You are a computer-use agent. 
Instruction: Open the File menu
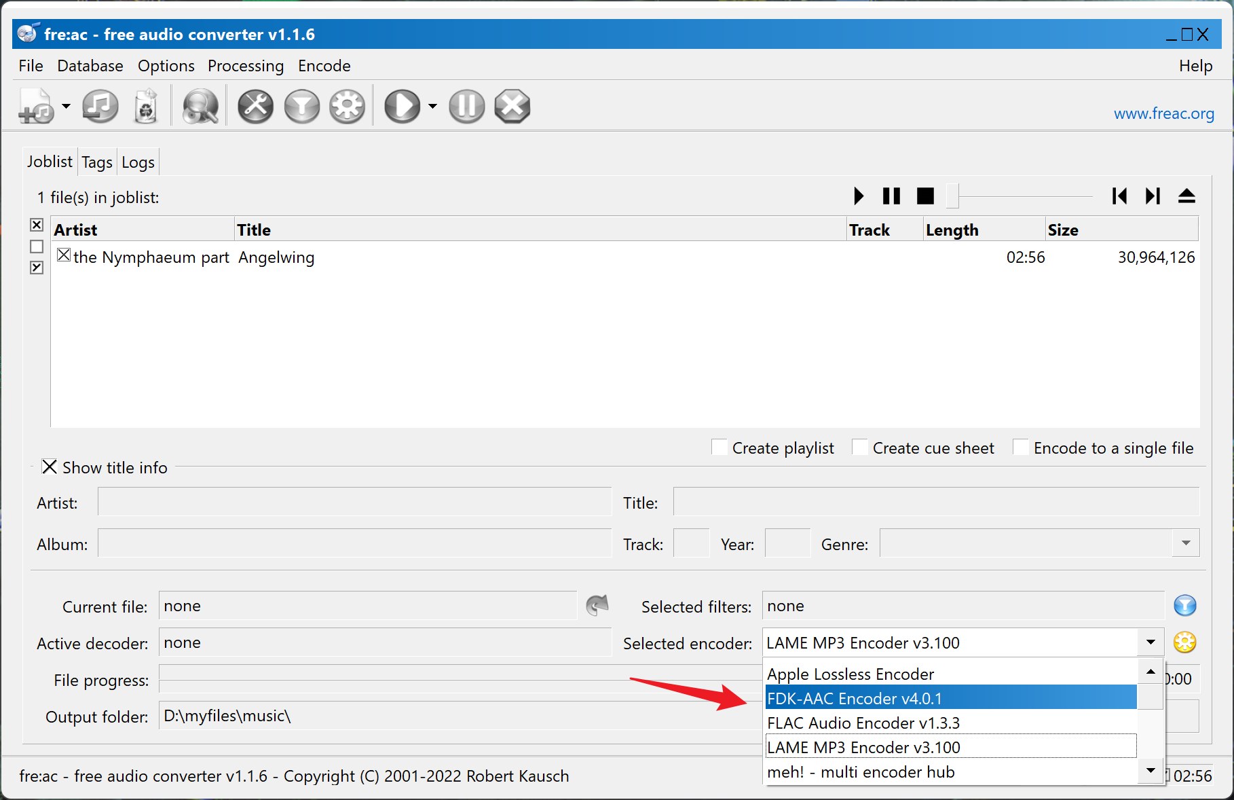coord(31,66)
